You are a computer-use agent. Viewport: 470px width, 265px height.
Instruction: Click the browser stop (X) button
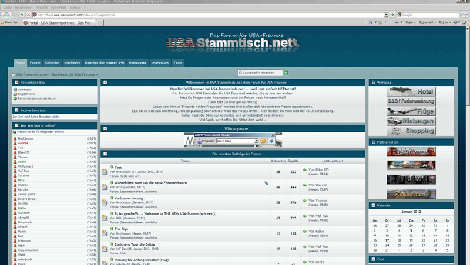28,15
